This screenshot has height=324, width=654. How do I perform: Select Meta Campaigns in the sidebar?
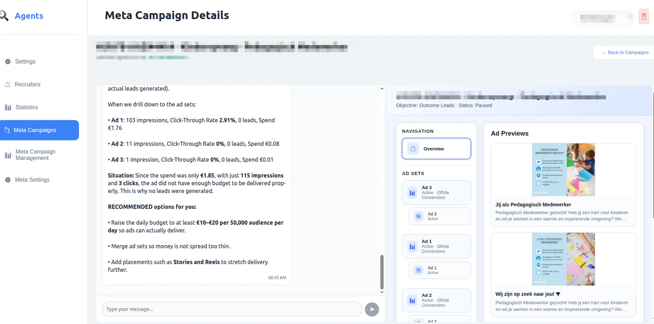pyautogui.click(x=39, y=130)
